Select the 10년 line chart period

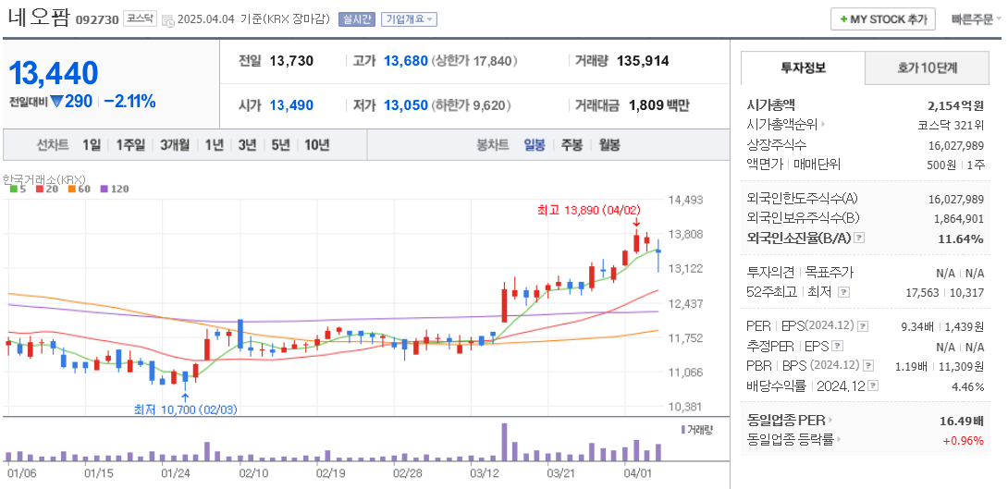pyautogui.click(x=317, y=144)
